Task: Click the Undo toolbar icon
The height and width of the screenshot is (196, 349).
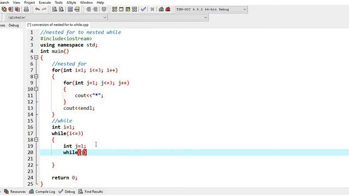Action: [x=38, y=9]
